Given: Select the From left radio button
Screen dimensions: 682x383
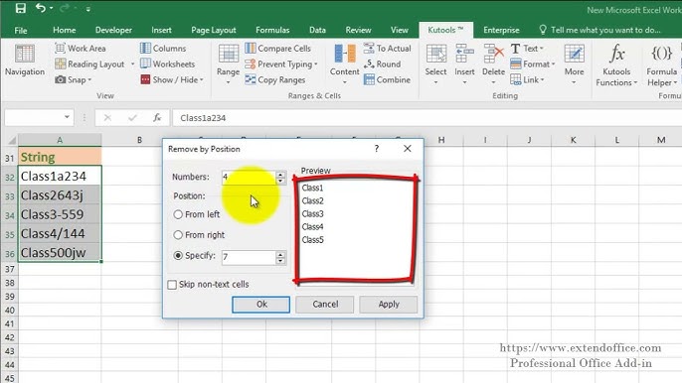Looking at the screenshot, I should point(178,214).
